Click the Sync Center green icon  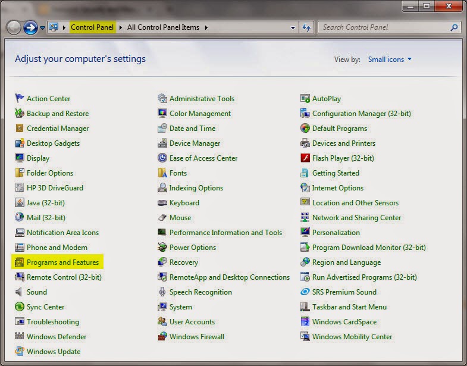tap(20, 306)
